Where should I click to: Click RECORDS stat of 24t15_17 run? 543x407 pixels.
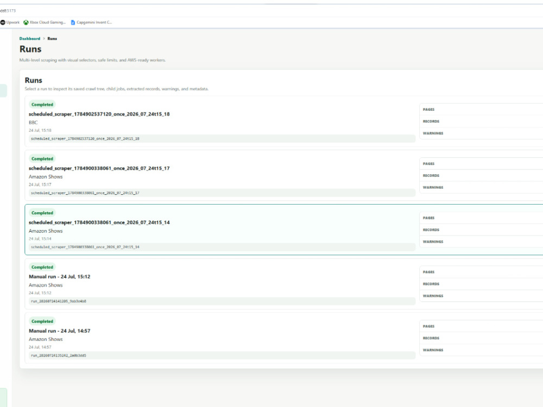click(x=481, y=176)
